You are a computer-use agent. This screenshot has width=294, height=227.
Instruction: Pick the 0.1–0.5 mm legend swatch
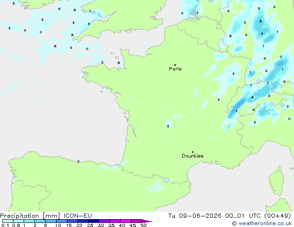8,221
